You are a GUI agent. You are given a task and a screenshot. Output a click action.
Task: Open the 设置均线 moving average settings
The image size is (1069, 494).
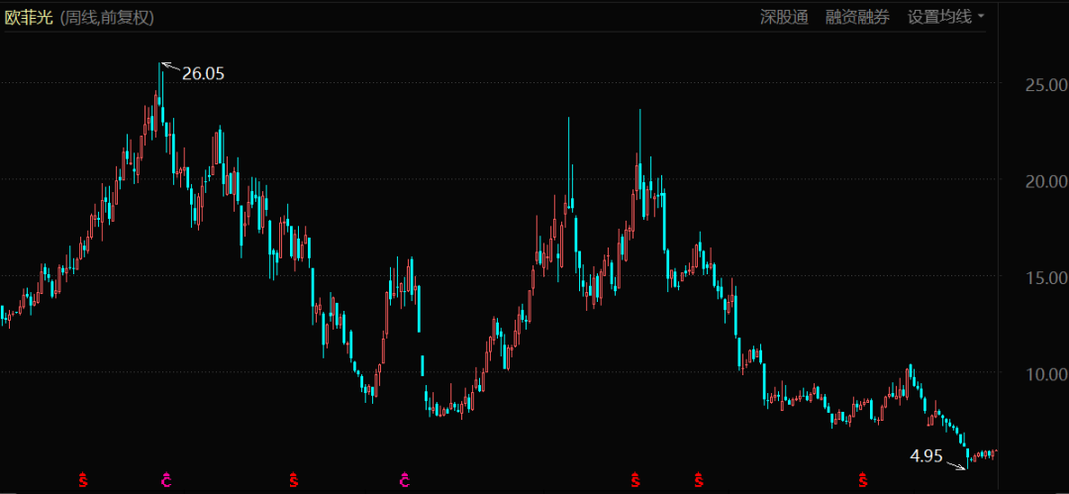pos(939,17)
